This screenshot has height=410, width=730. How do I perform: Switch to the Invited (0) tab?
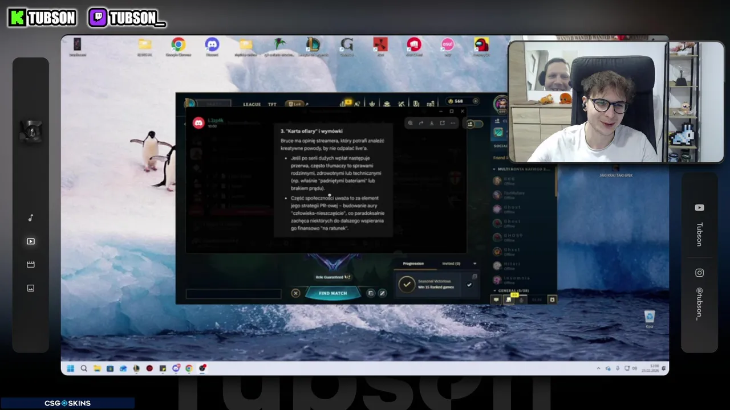click(x=451, y=264)
